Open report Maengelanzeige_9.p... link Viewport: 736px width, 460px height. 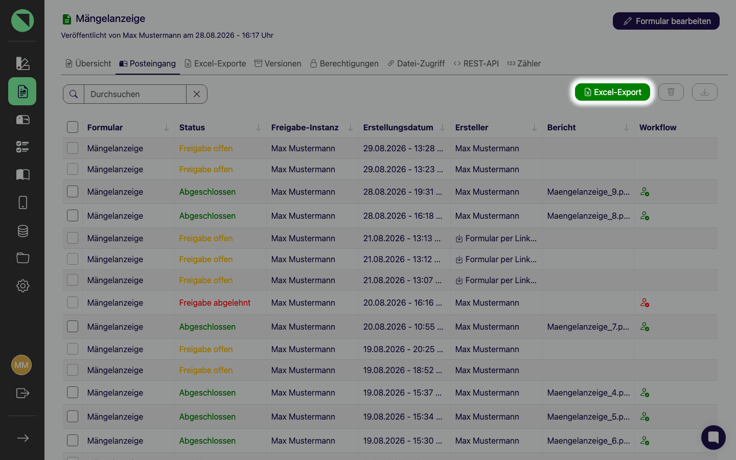coord(588,192)
